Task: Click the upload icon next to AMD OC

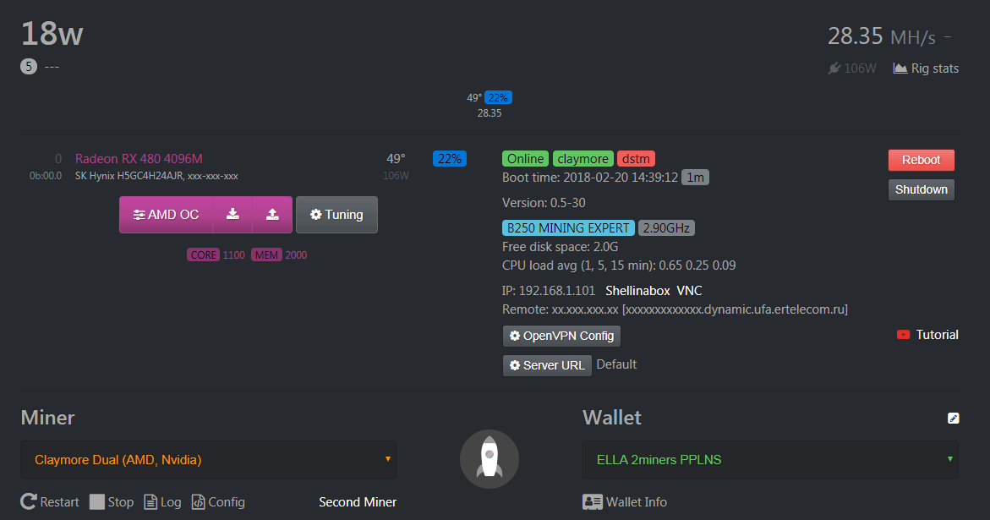Action: coord(272,215)
